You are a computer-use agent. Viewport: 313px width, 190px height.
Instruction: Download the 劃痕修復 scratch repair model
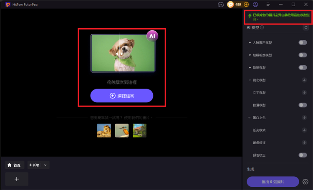tap(304, 143)
